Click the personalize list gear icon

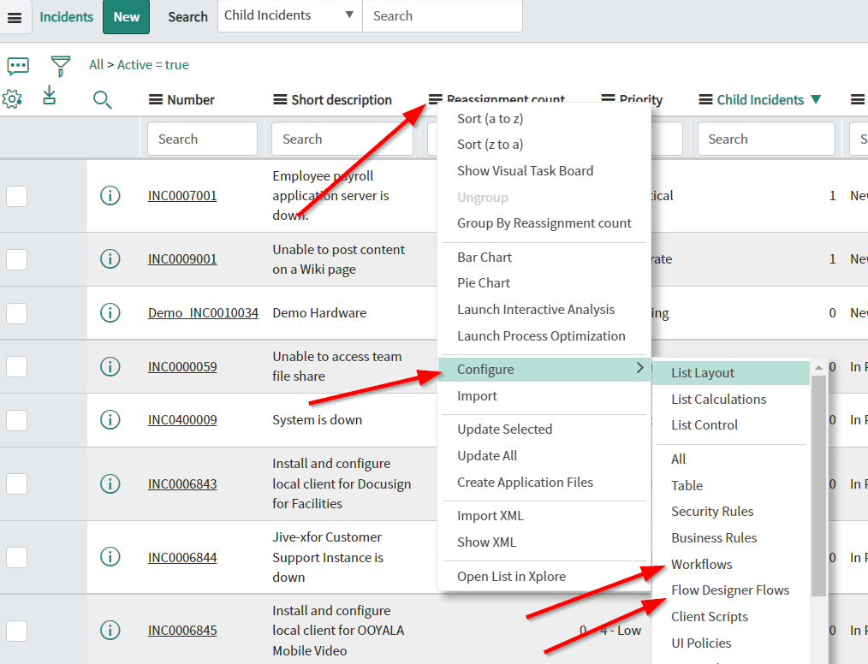(x=12, y=99)
